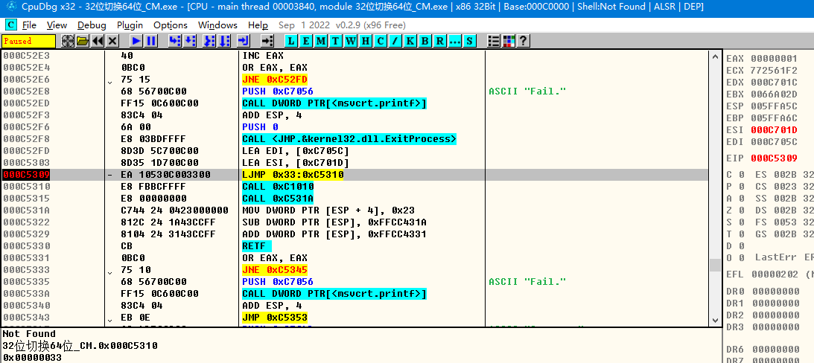Screen dimensions: 814x363
Task: Show Handles window (H button)
Action: tap(366, 42)
